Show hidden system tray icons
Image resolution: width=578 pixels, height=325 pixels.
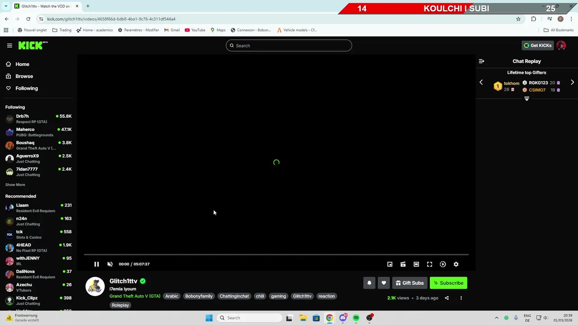click(496, 318)
